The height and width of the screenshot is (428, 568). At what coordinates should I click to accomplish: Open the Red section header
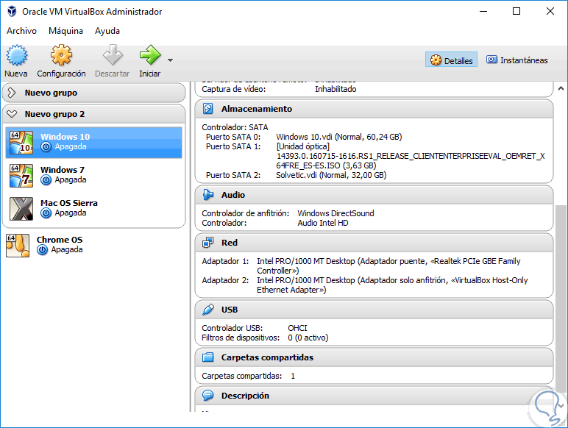coord(374,243)
